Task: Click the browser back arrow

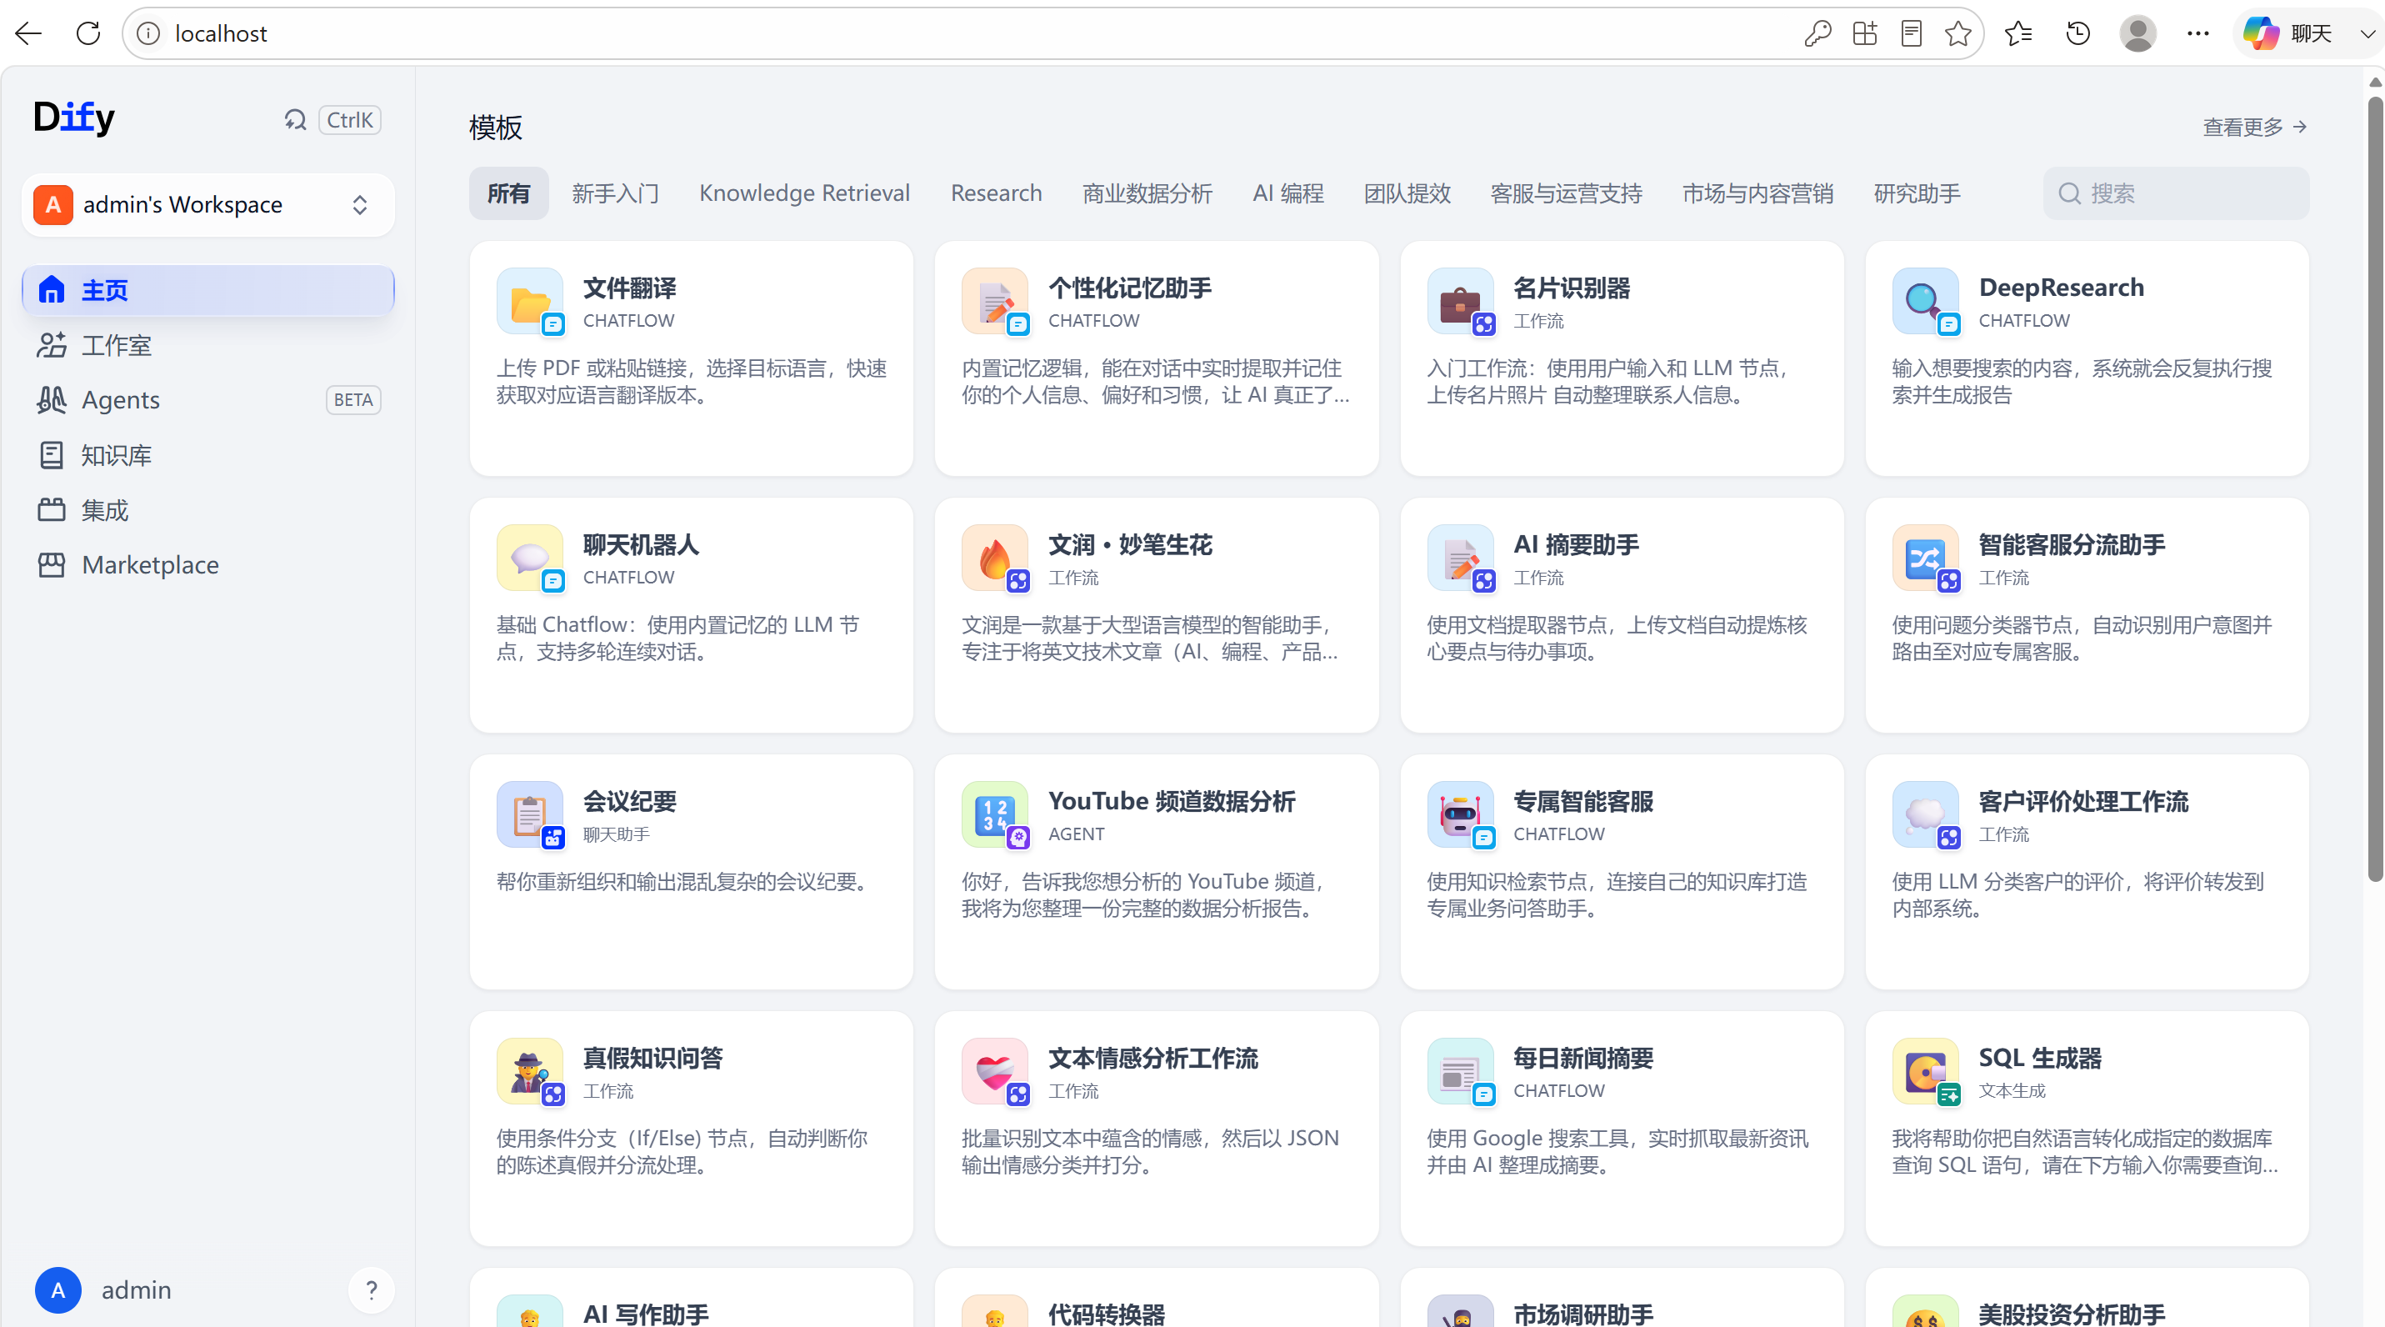Action: pos(28,33)
